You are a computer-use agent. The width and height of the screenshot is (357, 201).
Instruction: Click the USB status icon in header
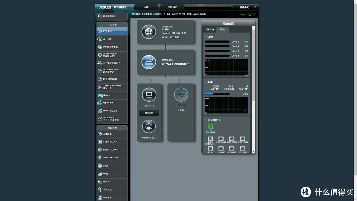[x=254, y=14]
